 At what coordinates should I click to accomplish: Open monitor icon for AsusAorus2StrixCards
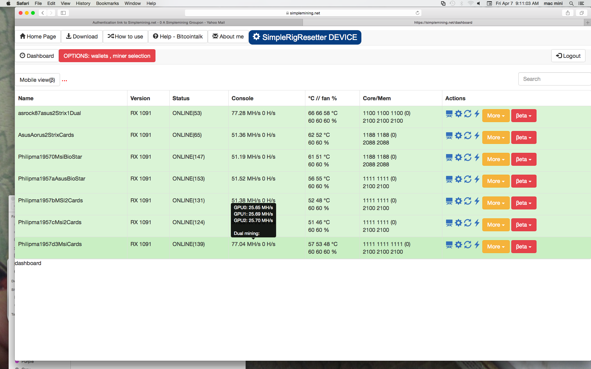point(449,136)
